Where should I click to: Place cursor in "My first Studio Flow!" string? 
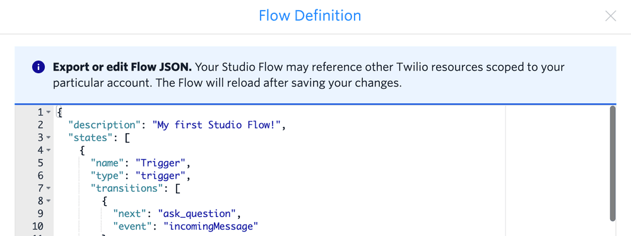(216, 125)
